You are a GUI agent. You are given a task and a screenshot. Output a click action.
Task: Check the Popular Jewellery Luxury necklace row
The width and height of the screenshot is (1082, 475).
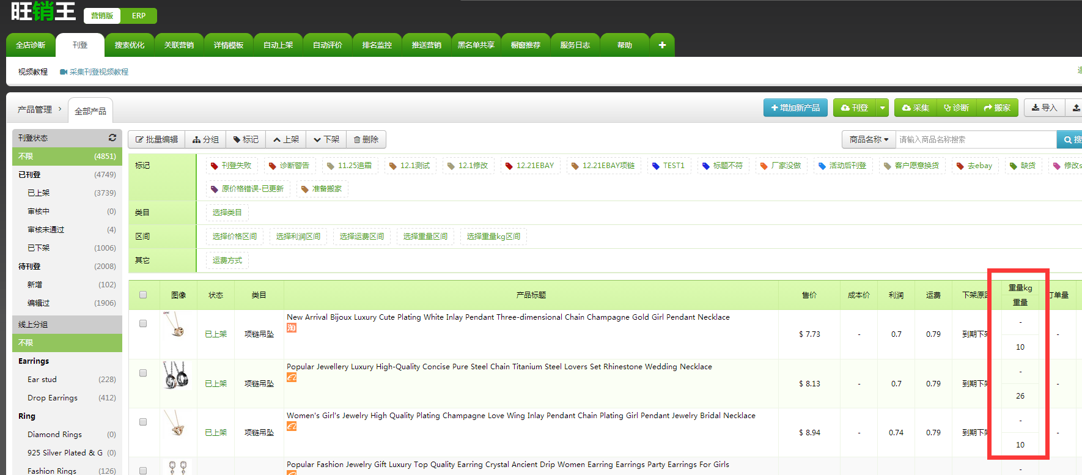(143, 373)
